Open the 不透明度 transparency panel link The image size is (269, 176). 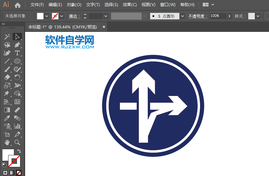click(198, 16)
